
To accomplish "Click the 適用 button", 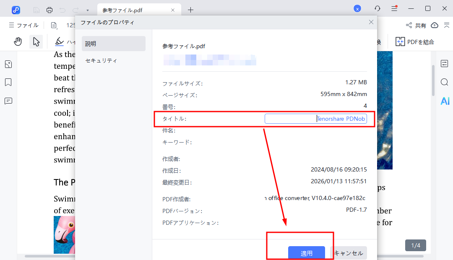I will pyautogui.click(x=307, y=253).
